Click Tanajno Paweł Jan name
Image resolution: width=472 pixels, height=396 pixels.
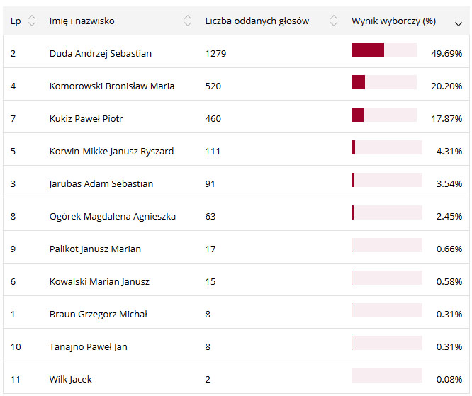[x=89, y=346]
